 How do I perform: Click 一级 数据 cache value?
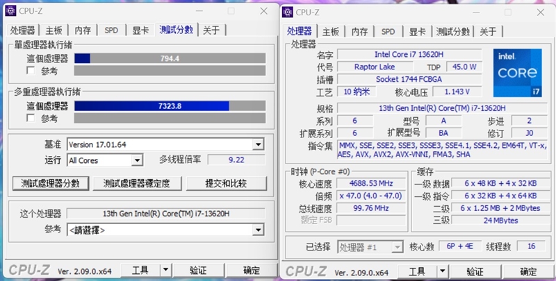[500, 183]
